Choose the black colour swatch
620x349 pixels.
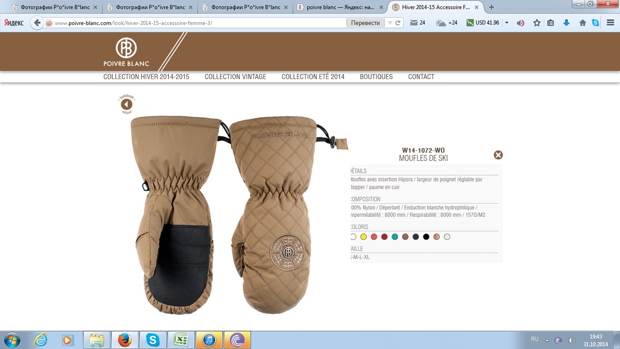tap(426, 237)
